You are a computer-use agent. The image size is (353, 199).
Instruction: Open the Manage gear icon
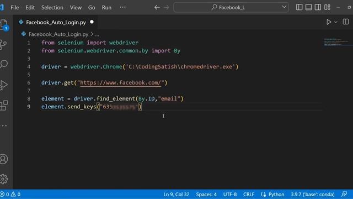(x=4, y=179)
